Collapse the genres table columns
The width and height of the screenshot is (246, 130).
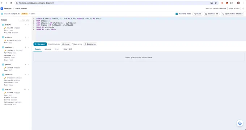tap(28, 64)
